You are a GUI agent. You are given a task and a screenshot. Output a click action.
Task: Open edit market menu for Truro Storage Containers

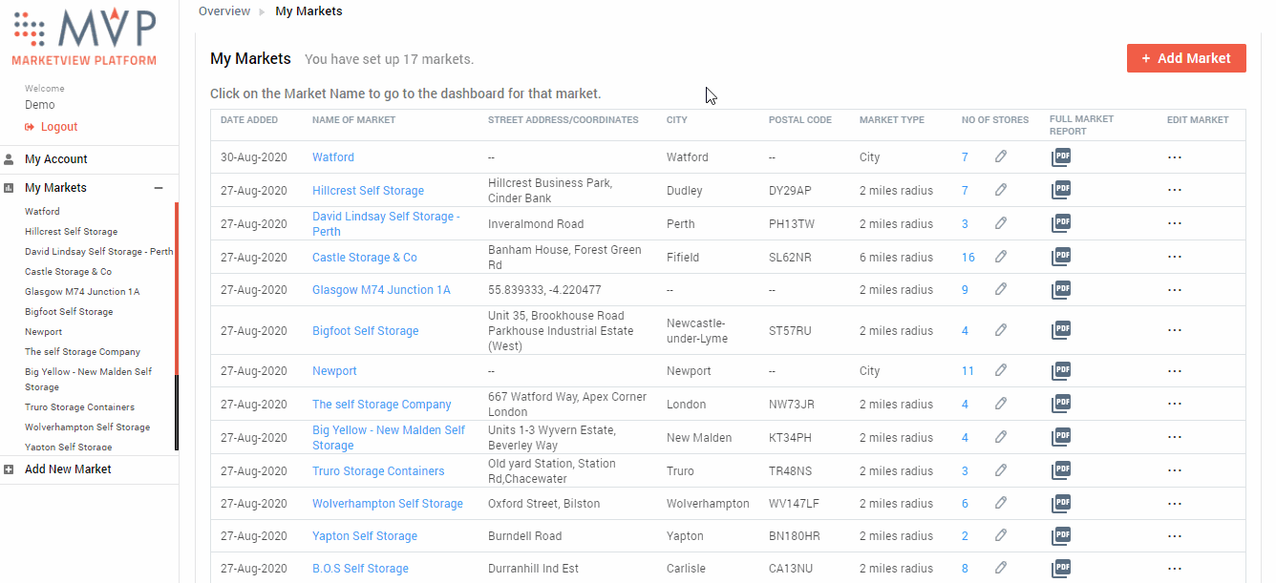pyautogui.click(x=1175, y=471)
